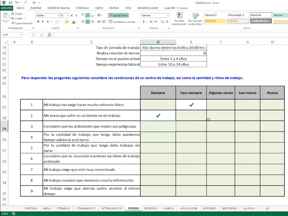Apply thousands separator 000 style

click(156, 22)
